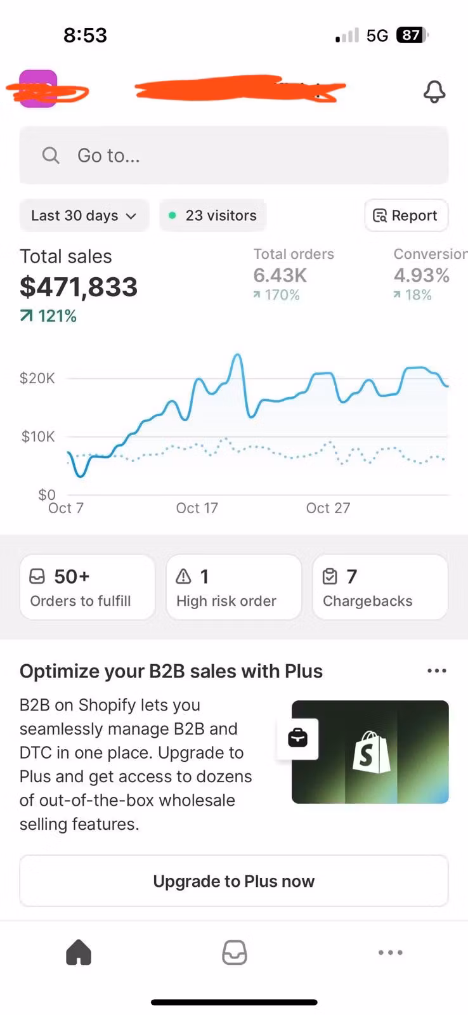468x1015 pixels.
Task: Open the Home tab icon
Action: click(79, 952)
